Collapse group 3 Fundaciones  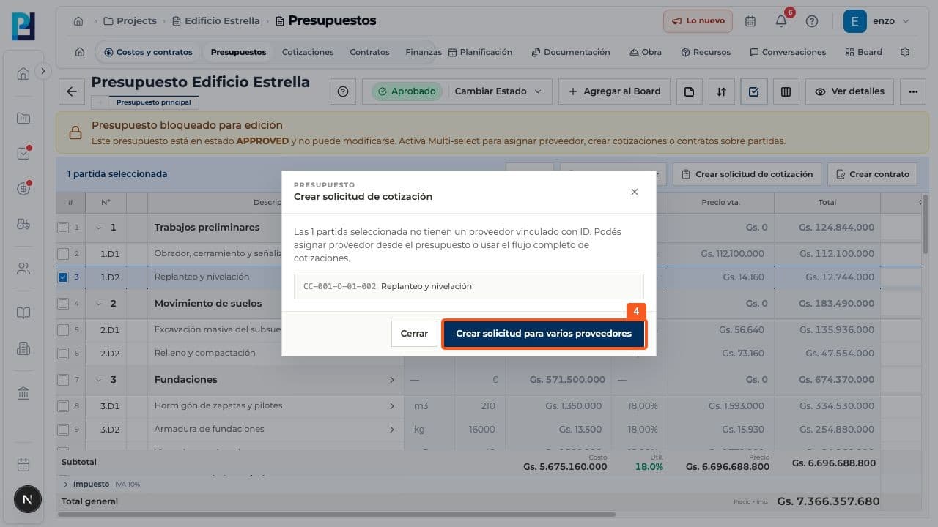tap(98, 380)
